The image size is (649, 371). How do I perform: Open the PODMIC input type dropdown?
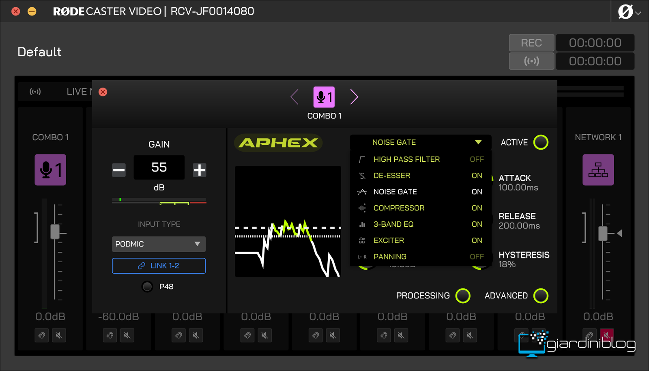click(159, 244)
